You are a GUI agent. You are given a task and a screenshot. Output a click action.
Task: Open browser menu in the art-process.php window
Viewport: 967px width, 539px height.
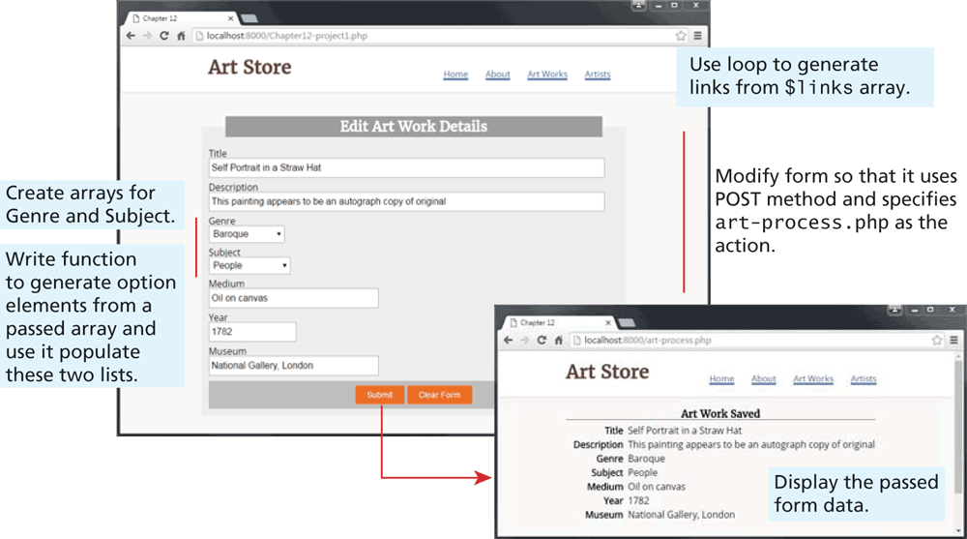pos(953,341)
